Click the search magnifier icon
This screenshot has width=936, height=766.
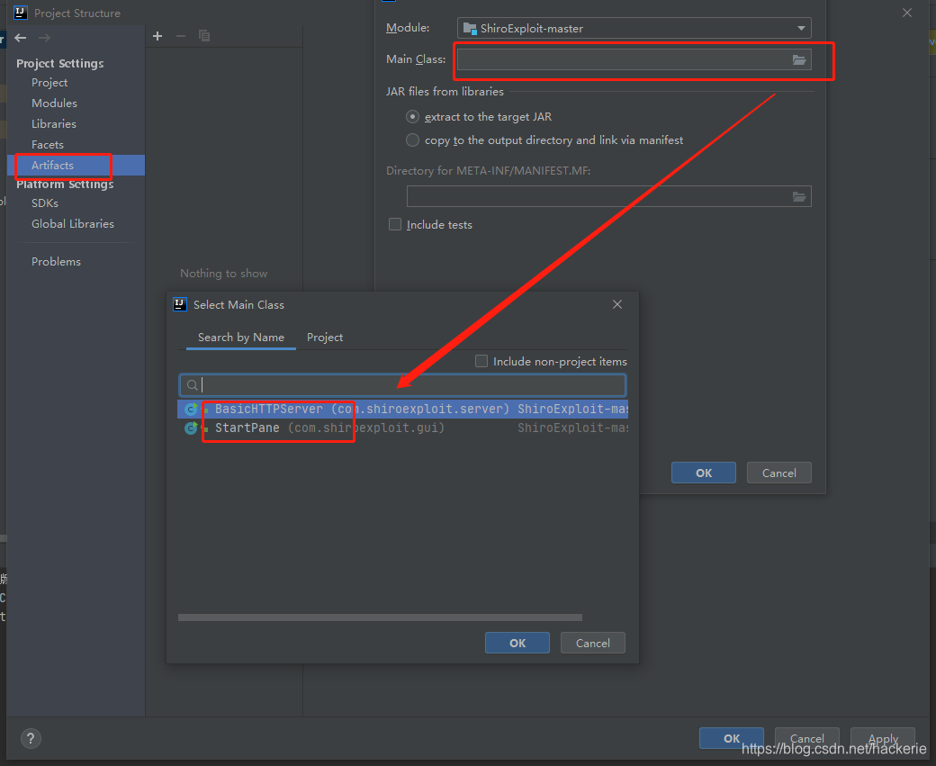coord(193,385)
